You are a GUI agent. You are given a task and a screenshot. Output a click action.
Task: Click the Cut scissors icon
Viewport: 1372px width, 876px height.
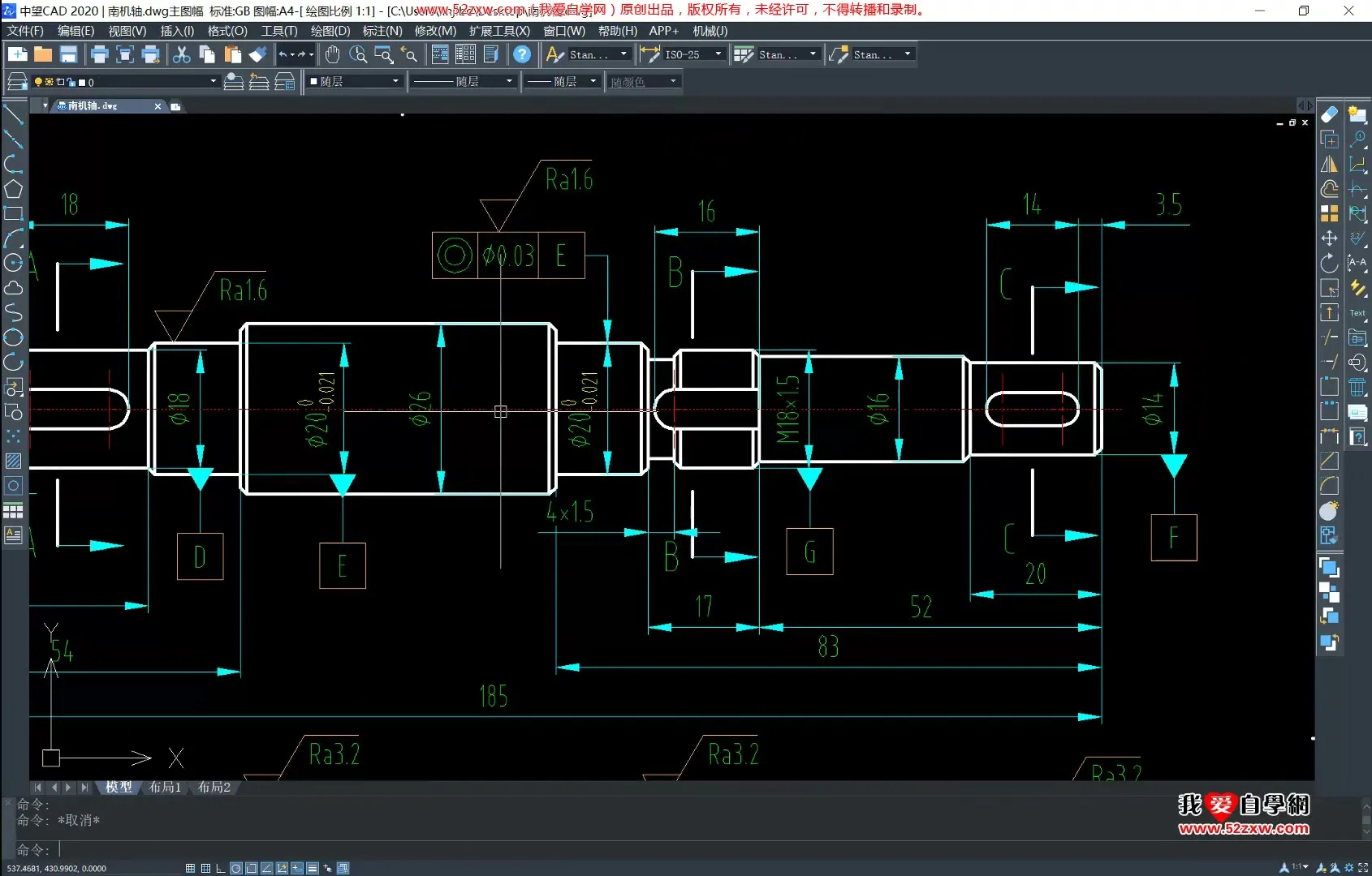pos(182,54)
